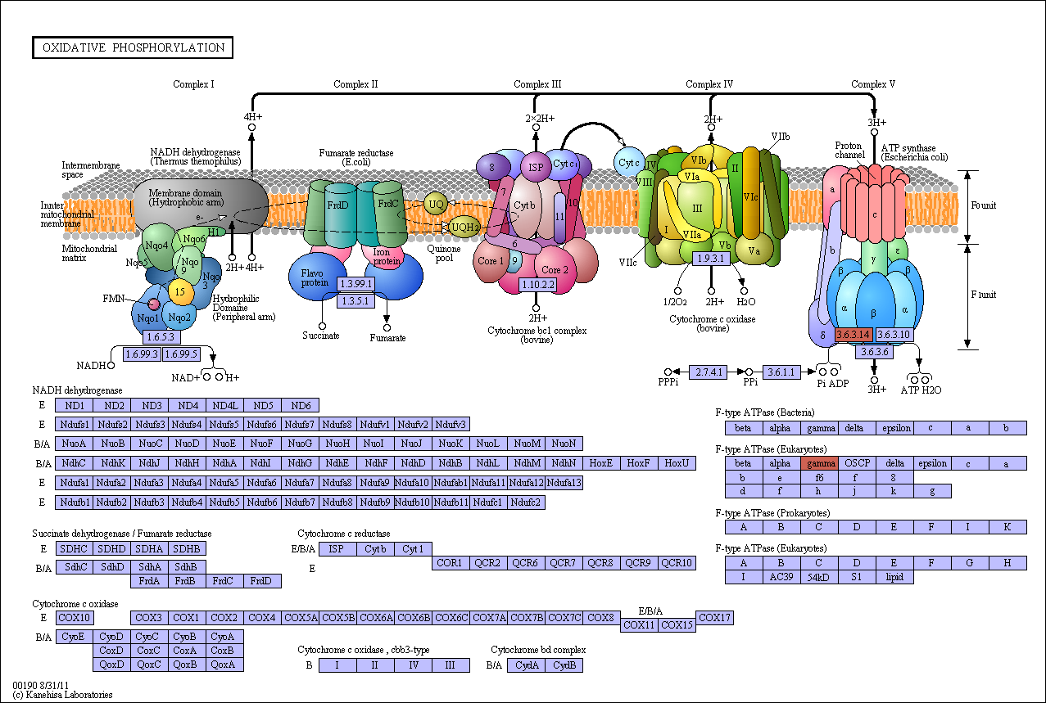Click the COX17 gene box
The width and height of the screenshot is (1046, 703).
coord(714,617)
